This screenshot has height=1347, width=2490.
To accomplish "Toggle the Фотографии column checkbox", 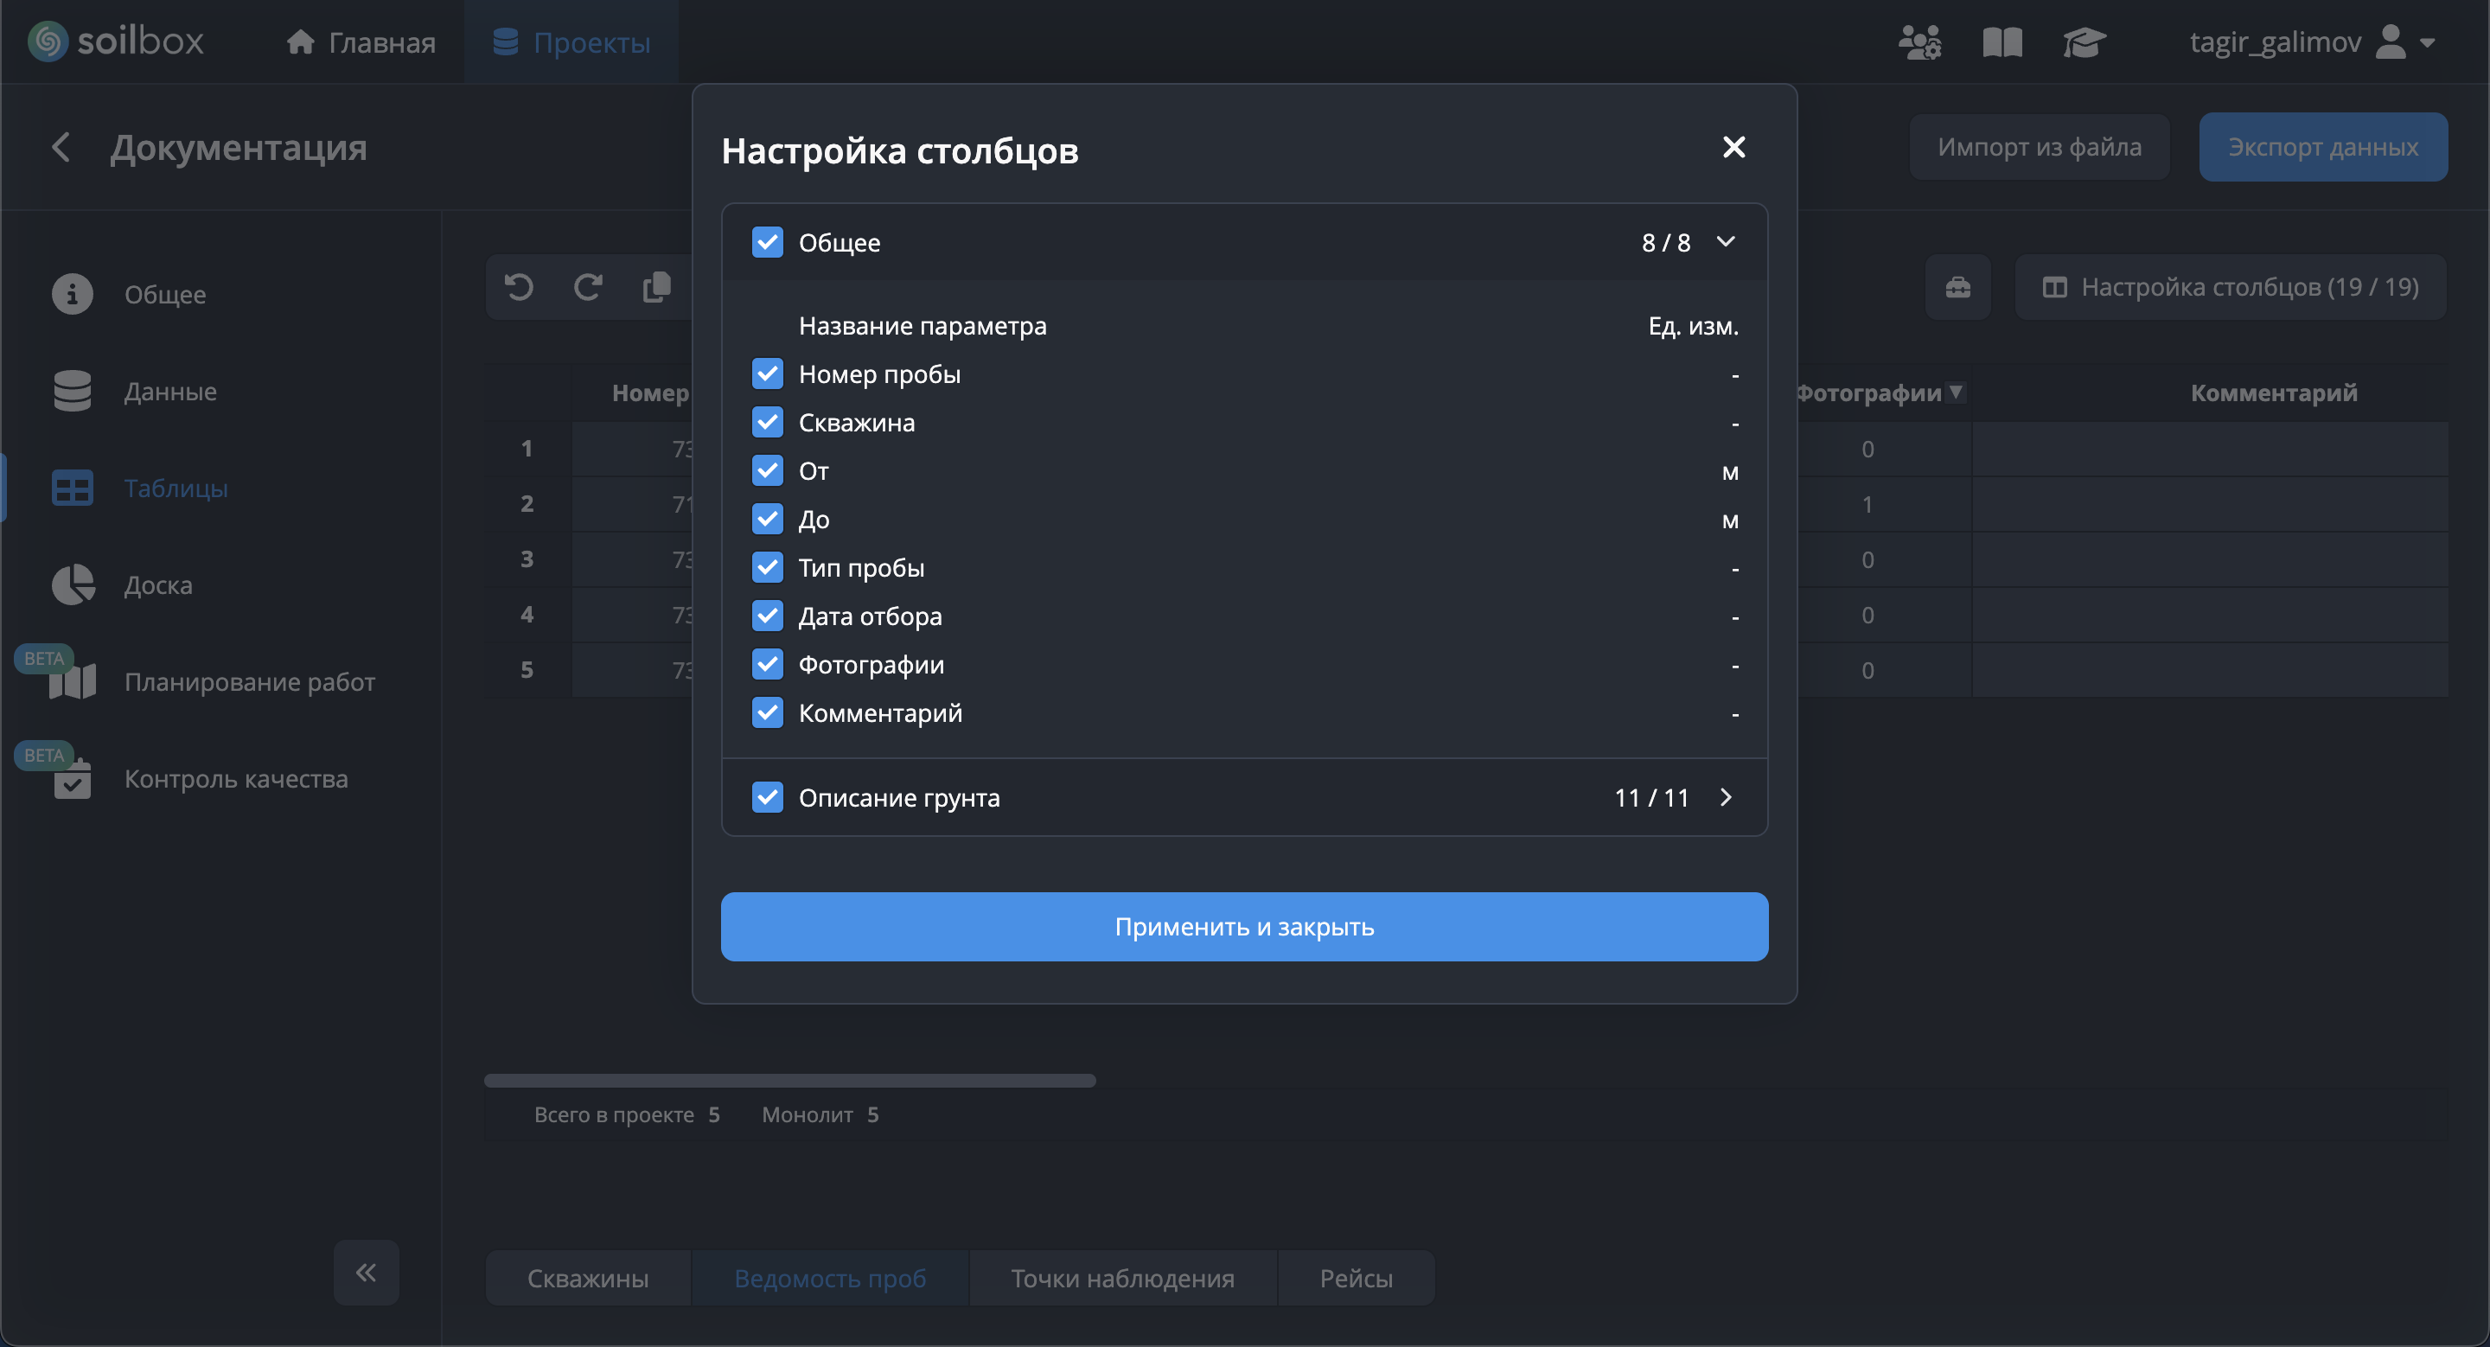I will 768,665.
